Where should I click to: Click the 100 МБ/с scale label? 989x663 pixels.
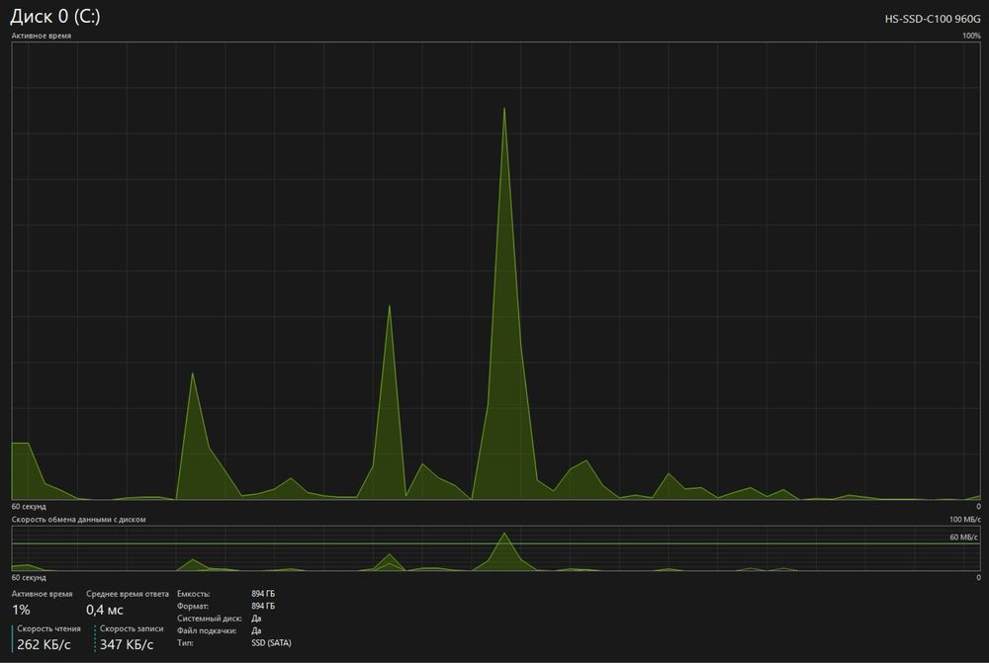point(964,520)
